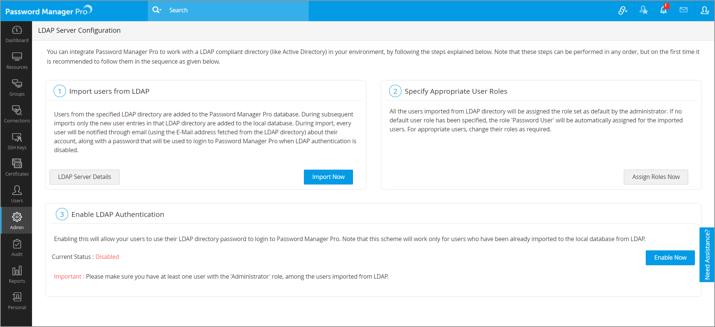
Task: Click the Import Now button
Action: [328, 177]
